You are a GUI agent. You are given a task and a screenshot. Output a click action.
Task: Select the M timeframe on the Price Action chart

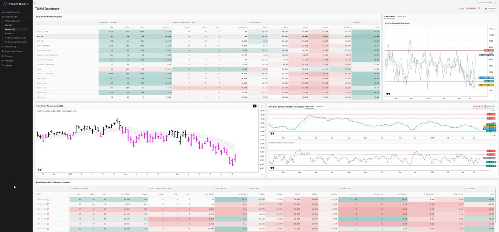coord(262,106)
